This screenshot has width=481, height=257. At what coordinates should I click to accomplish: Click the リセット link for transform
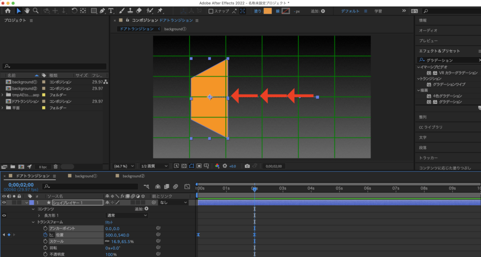click(x=109, y=222)
